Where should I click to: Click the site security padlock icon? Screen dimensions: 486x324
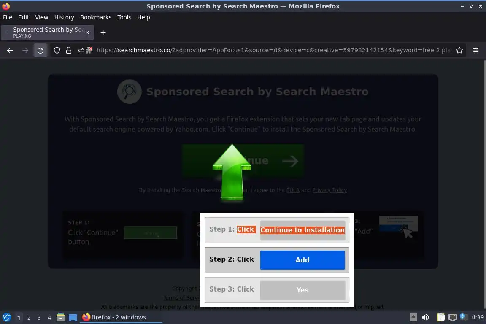click(x=69, y=50)
